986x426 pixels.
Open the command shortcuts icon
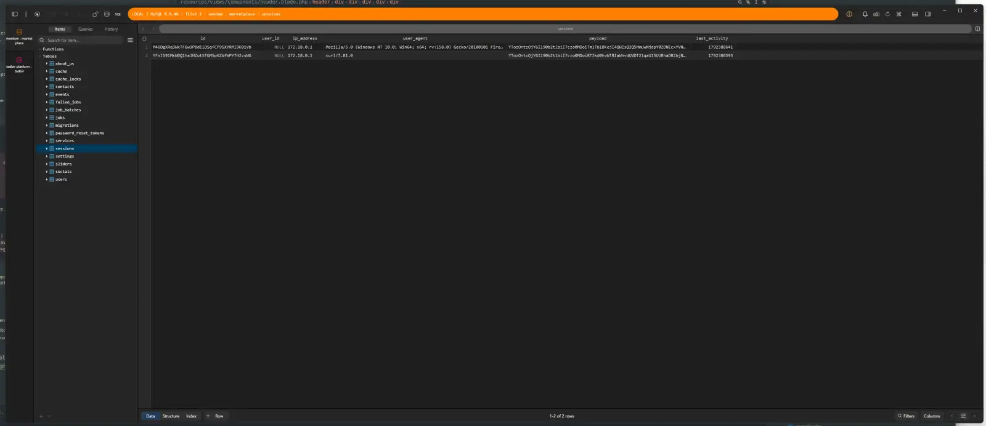pyautogui.click(x=898, y=14)
